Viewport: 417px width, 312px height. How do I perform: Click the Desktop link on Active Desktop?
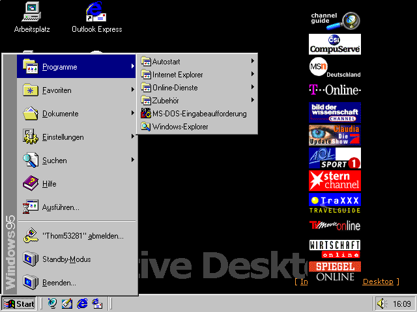pyautogui.click(x=378, y=281)
